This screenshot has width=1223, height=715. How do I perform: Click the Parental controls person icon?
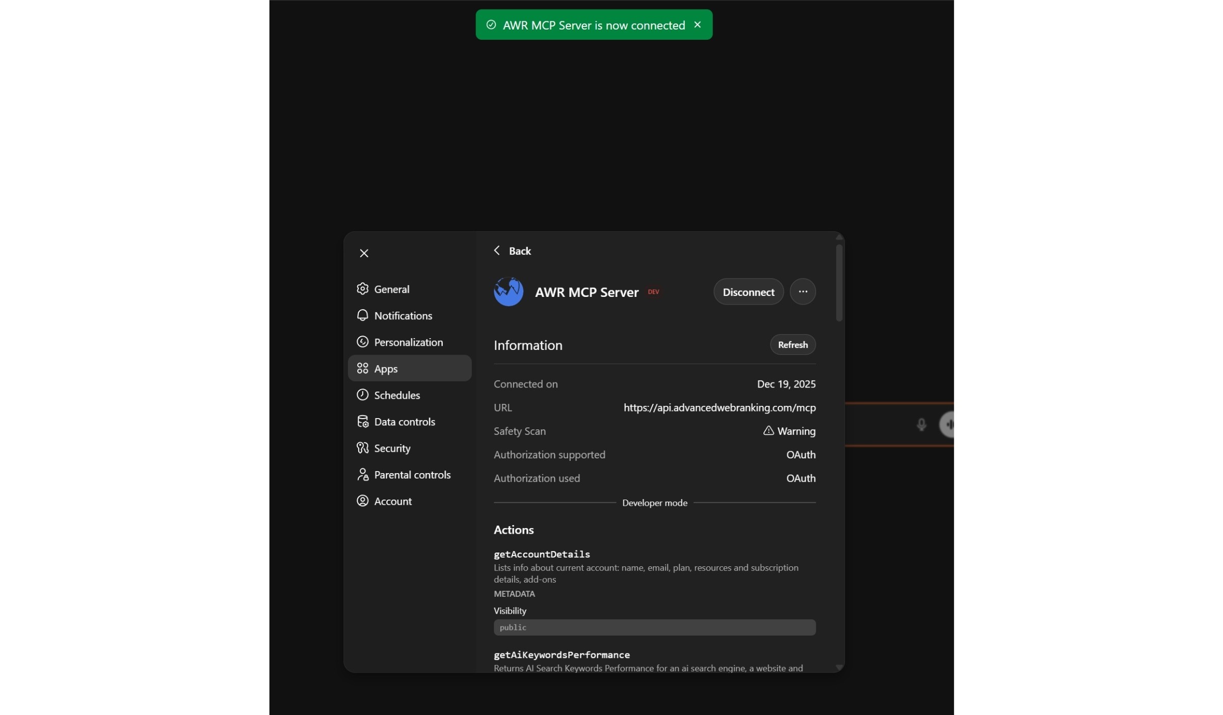pyautogui.click(x=362, y=475)
